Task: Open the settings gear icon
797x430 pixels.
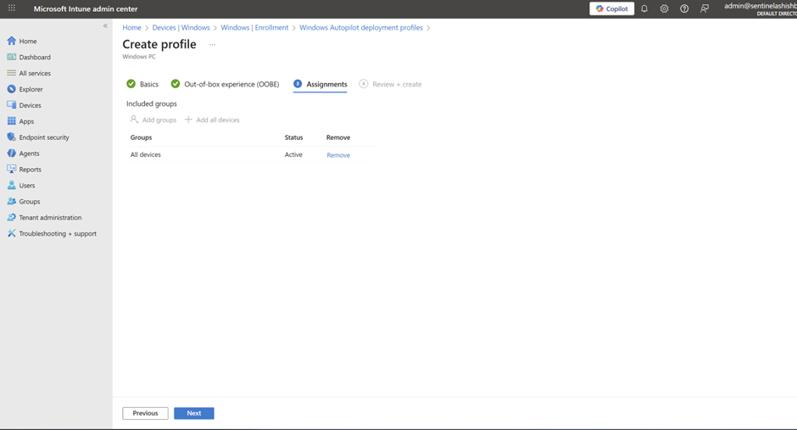Action: (664, 8)
